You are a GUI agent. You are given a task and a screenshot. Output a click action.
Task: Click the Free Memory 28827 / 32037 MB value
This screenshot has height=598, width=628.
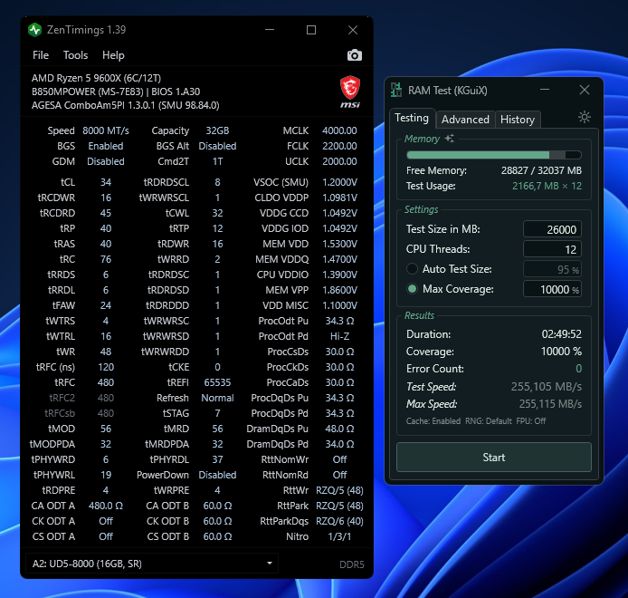coord(541,170)
